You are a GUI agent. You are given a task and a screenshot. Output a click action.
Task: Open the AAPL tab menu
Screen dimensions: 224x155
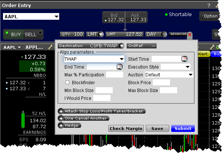click(12, 47)
